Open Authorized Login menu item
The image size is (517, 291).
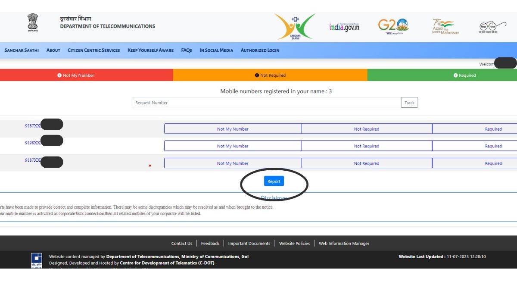[260, 50]
